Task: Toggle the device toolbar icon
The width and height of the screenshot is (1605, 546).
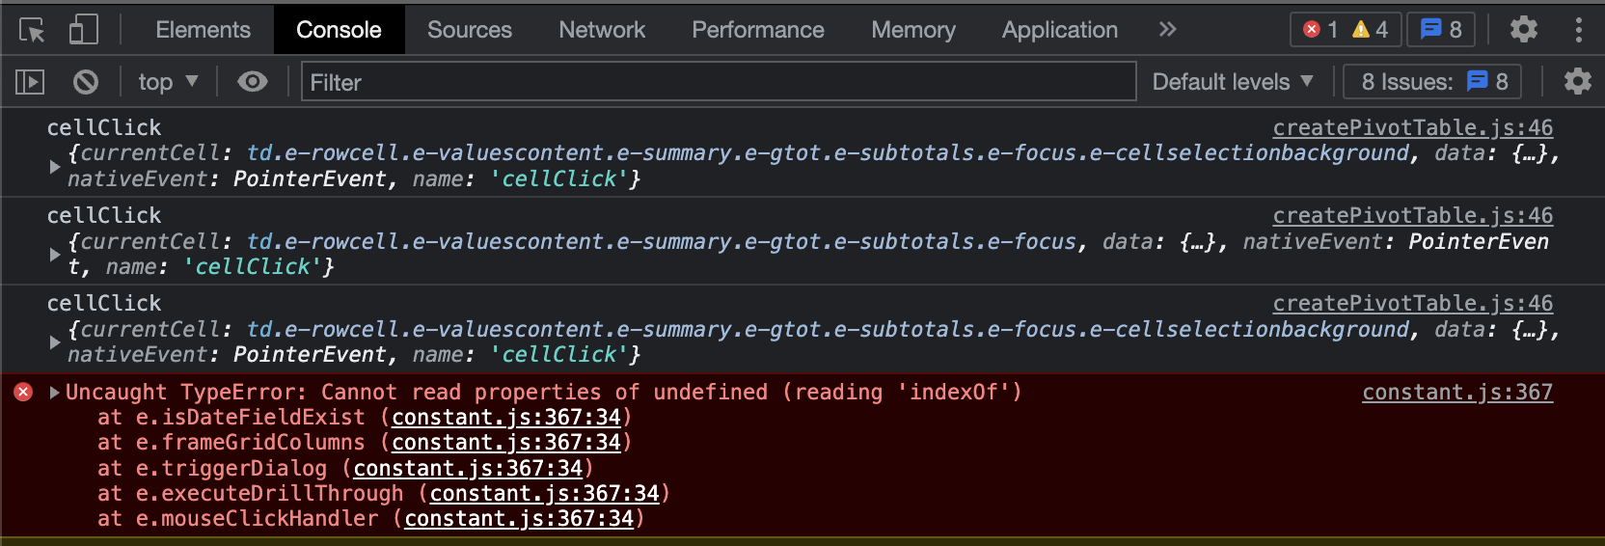Action: (x=83, y=30)
